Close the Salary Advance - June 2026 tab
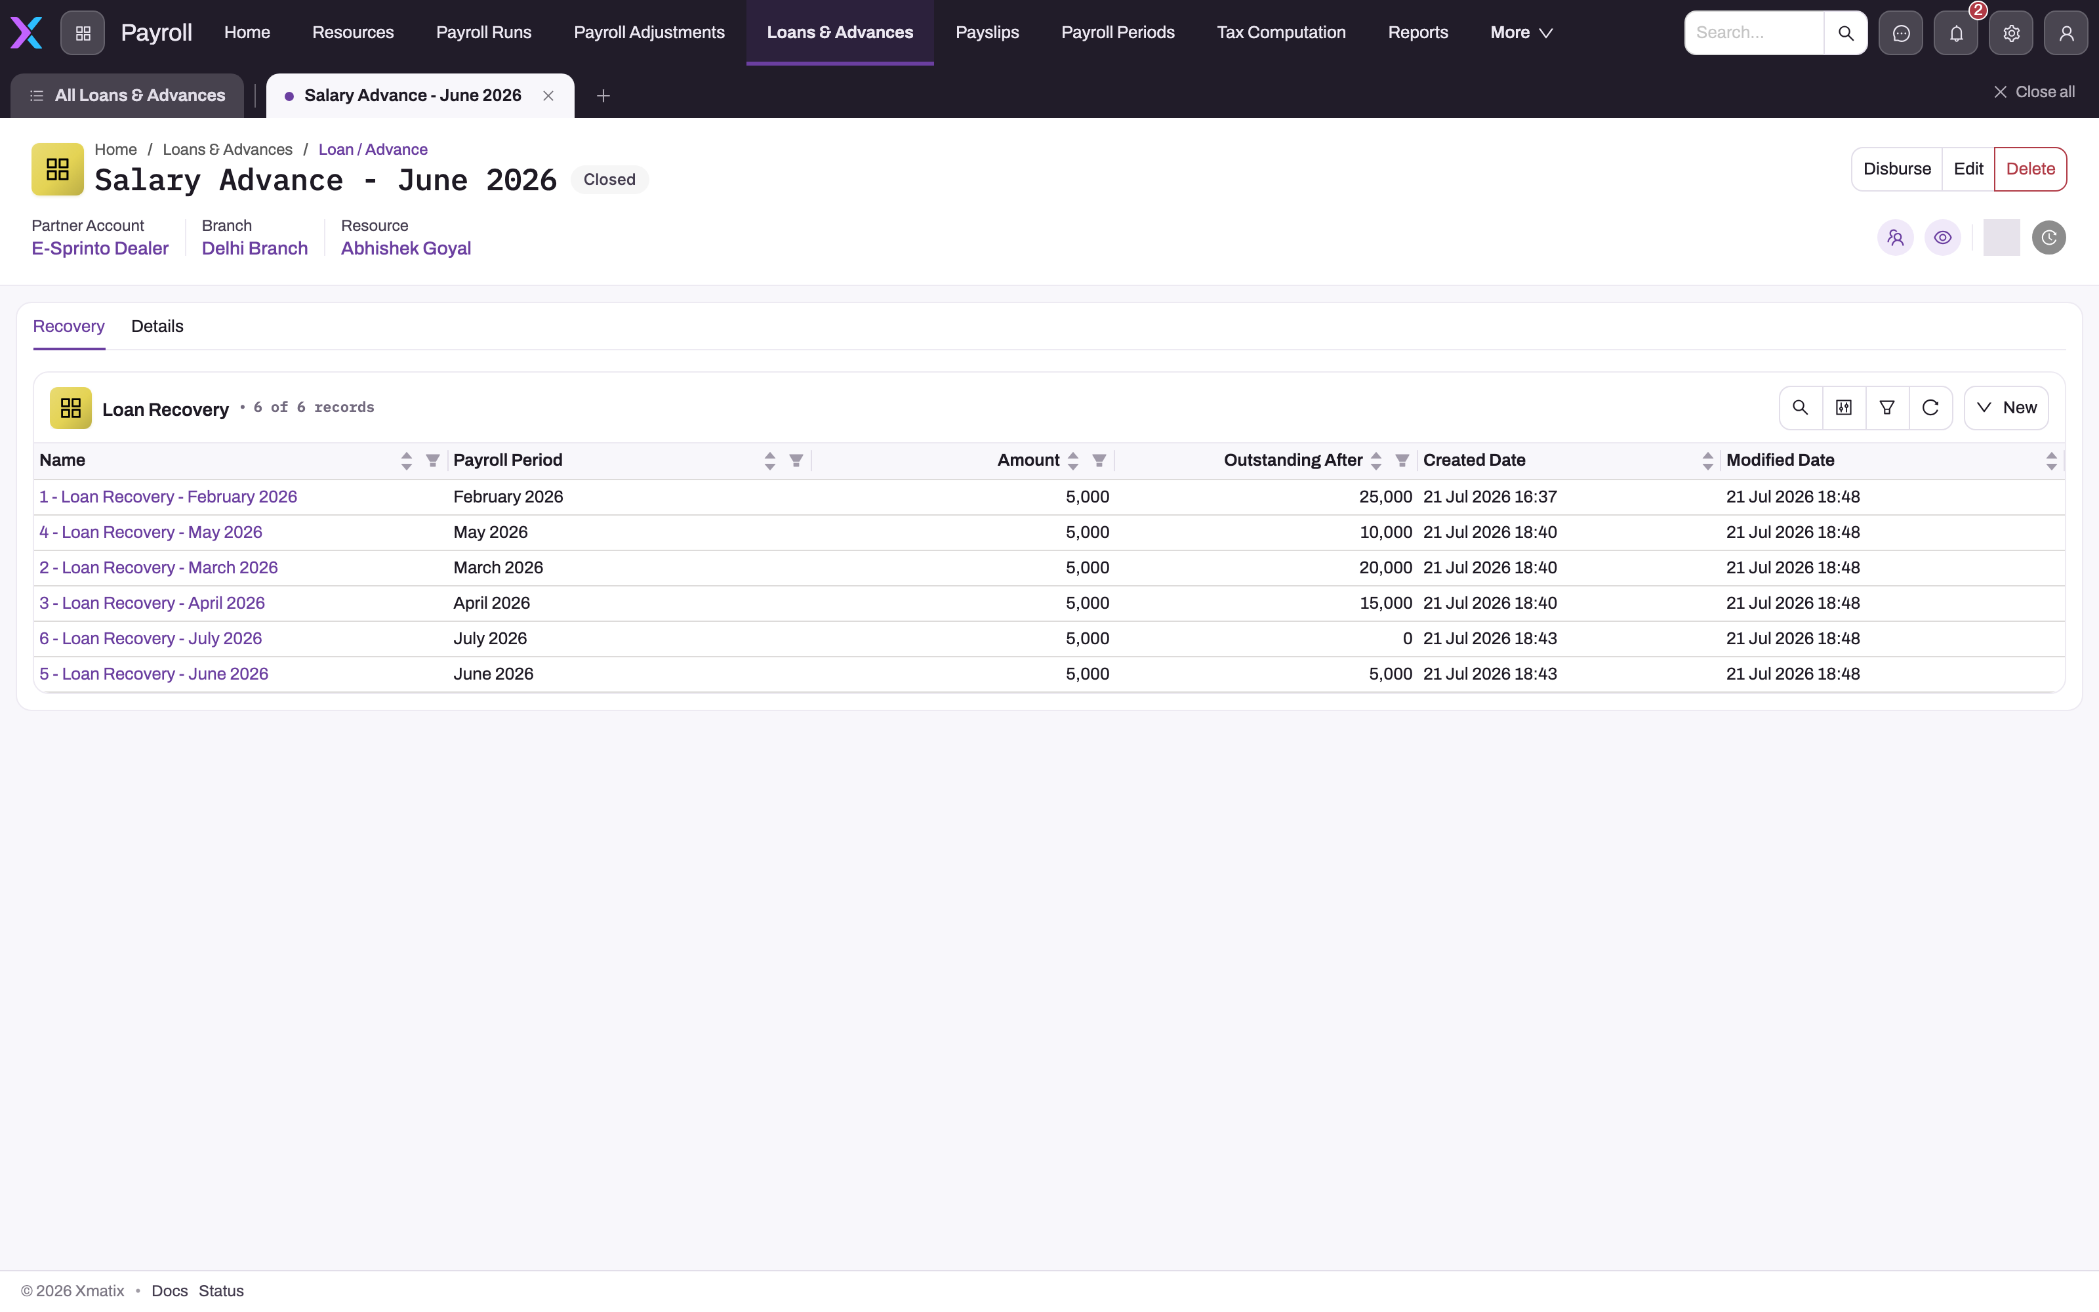This screenshot has width=2099, height=1312. point(548,96)
